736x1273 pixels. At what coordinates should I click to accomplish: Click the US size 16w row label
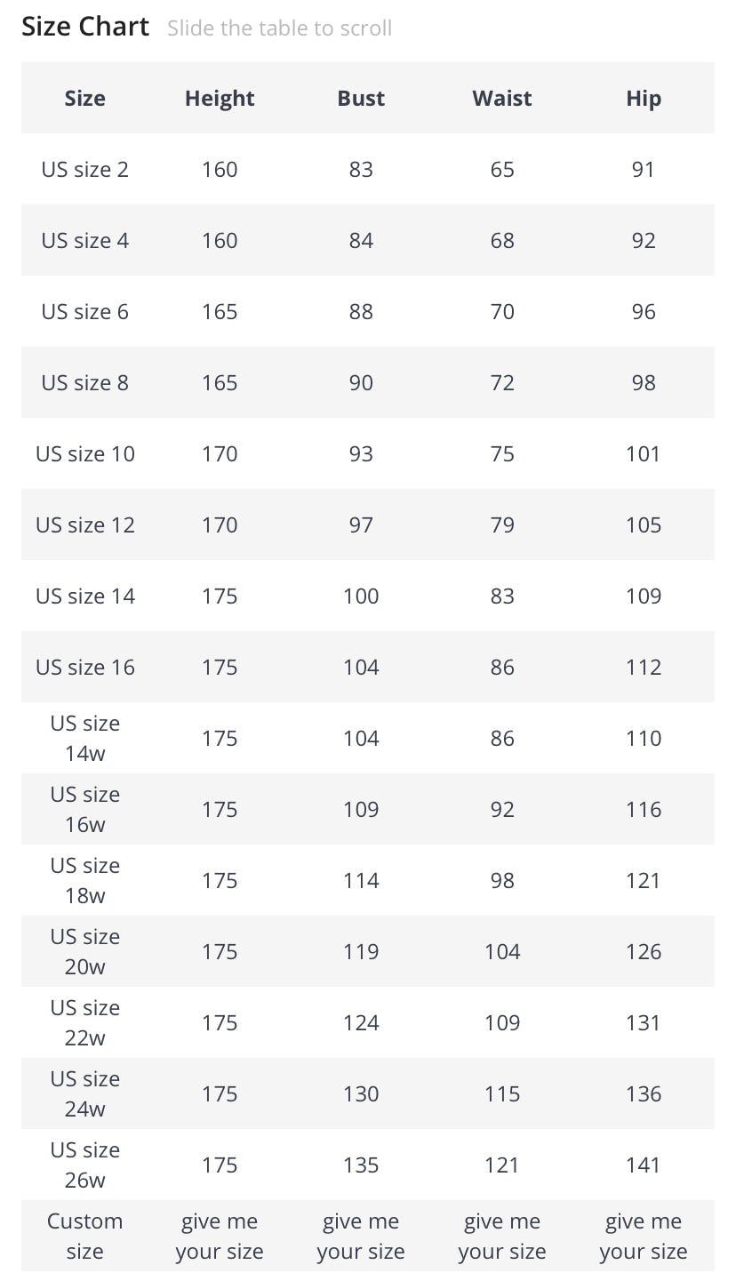click(x=85, y=809)
